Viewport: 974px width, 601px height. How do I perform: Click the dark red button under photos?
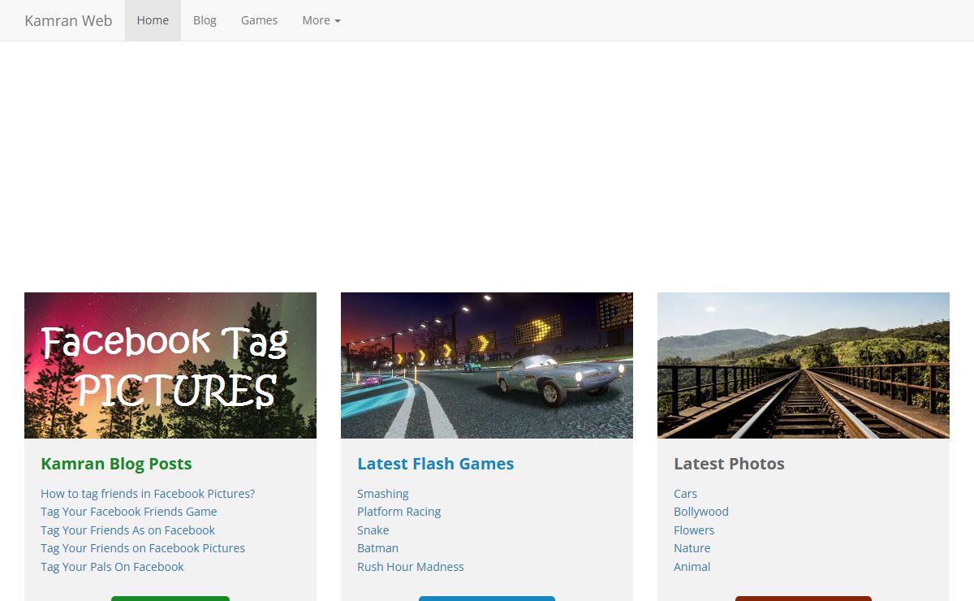804,599
